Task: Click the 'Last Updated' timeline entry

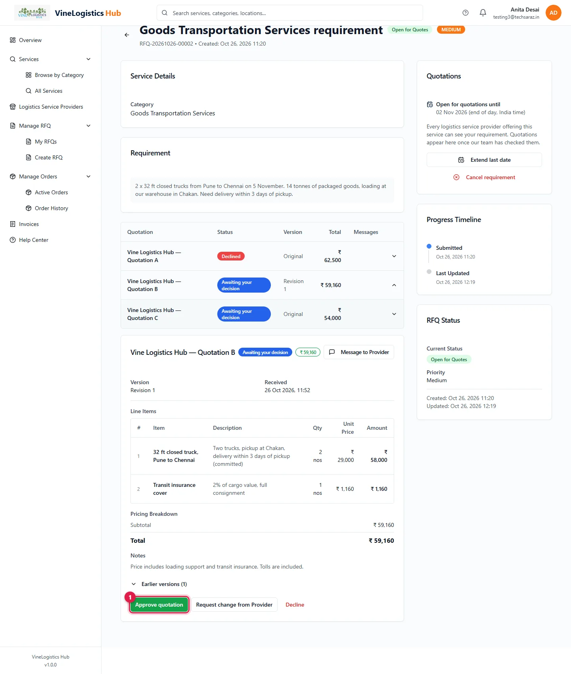Action: click(x=456, y=278)
